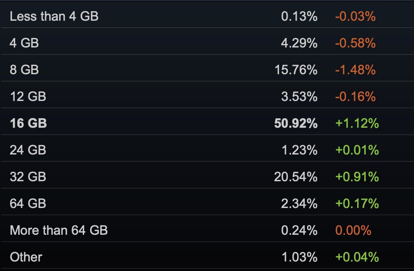Viewport: 414px width, 271px height.
Task: Click the 'Other' row label
Action: [26, 257]
